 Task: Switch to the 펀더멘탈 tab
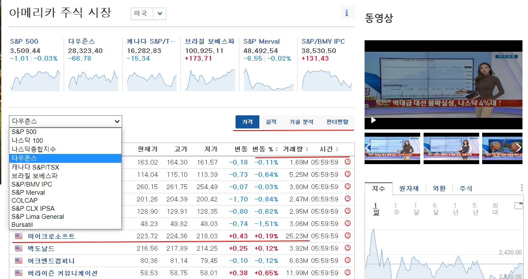(x=337, y=122)
